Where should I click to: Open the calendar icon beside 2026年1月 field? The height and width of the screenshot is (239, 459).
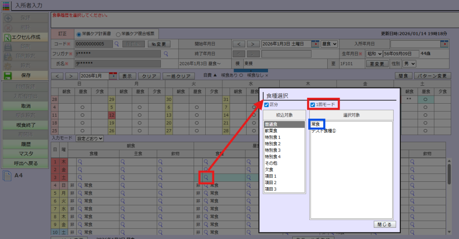113,76
